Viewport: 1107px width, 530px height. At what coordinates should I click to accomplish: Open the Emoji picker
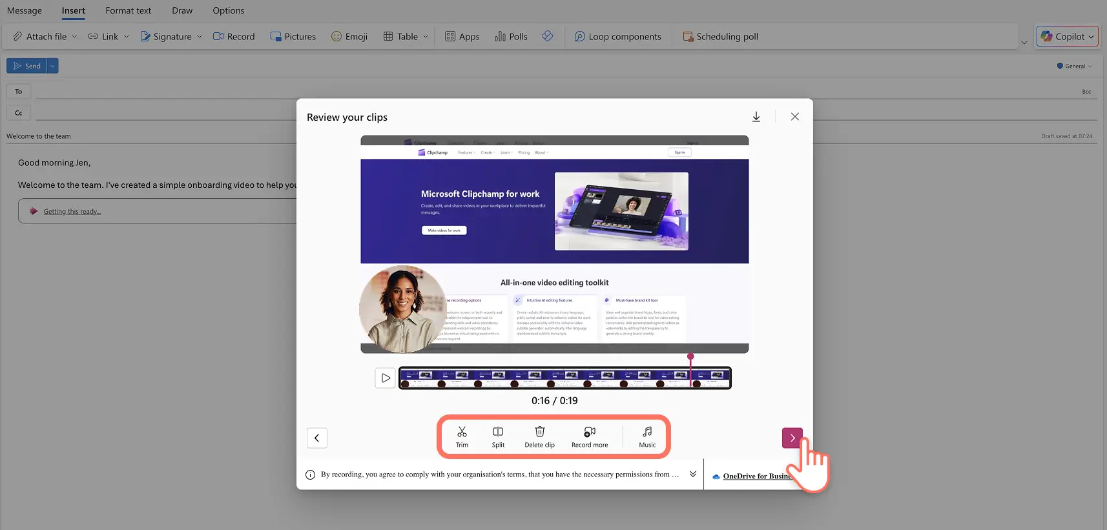tap(349, 37)
